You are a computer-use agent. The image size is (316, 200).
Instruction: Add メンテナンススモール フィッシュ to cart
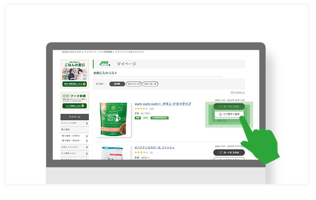point(229,153)
